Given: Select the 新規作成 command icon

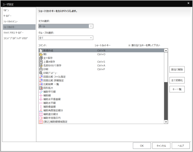Looking at the screenshot, I should 41,50.
